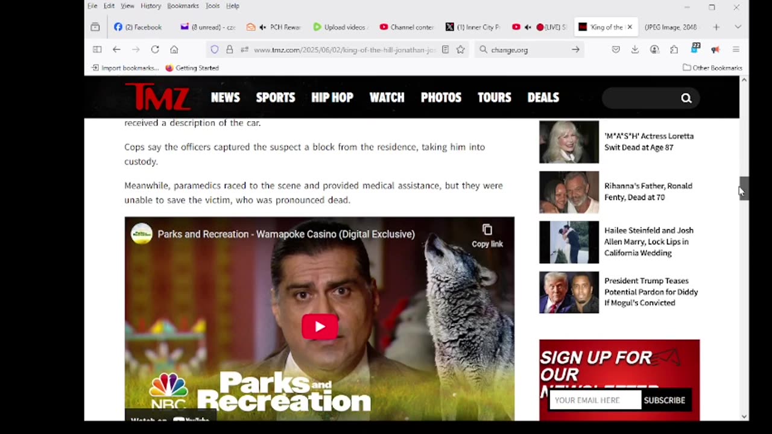Click the YOUR EMAIL HERE field

coord(595,400)
